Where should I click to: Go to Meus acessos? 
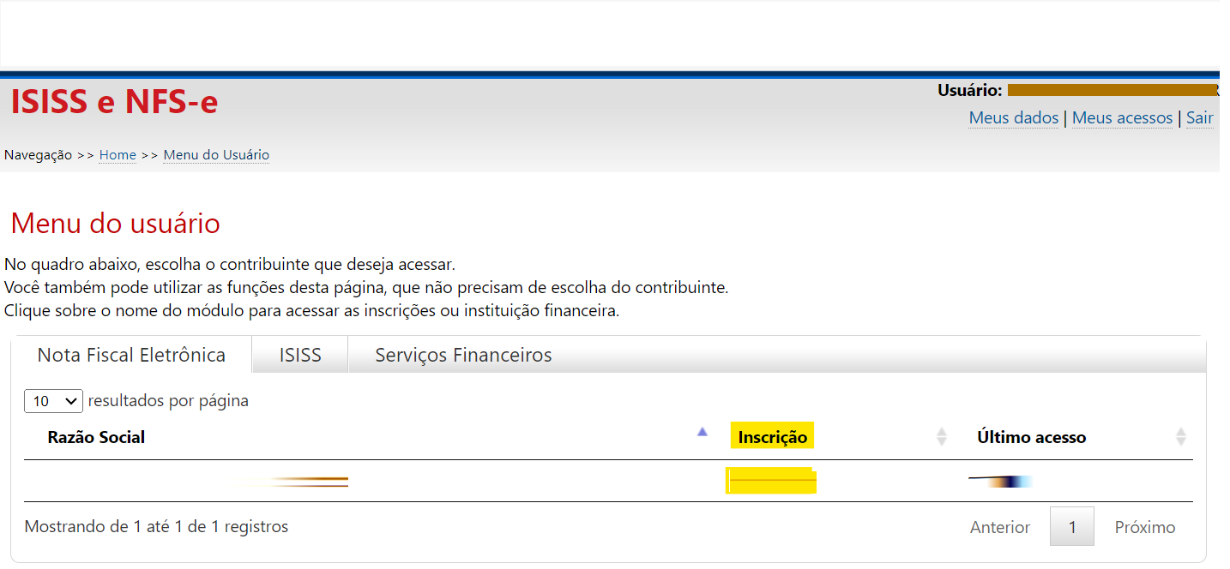tap(1122, 117)
